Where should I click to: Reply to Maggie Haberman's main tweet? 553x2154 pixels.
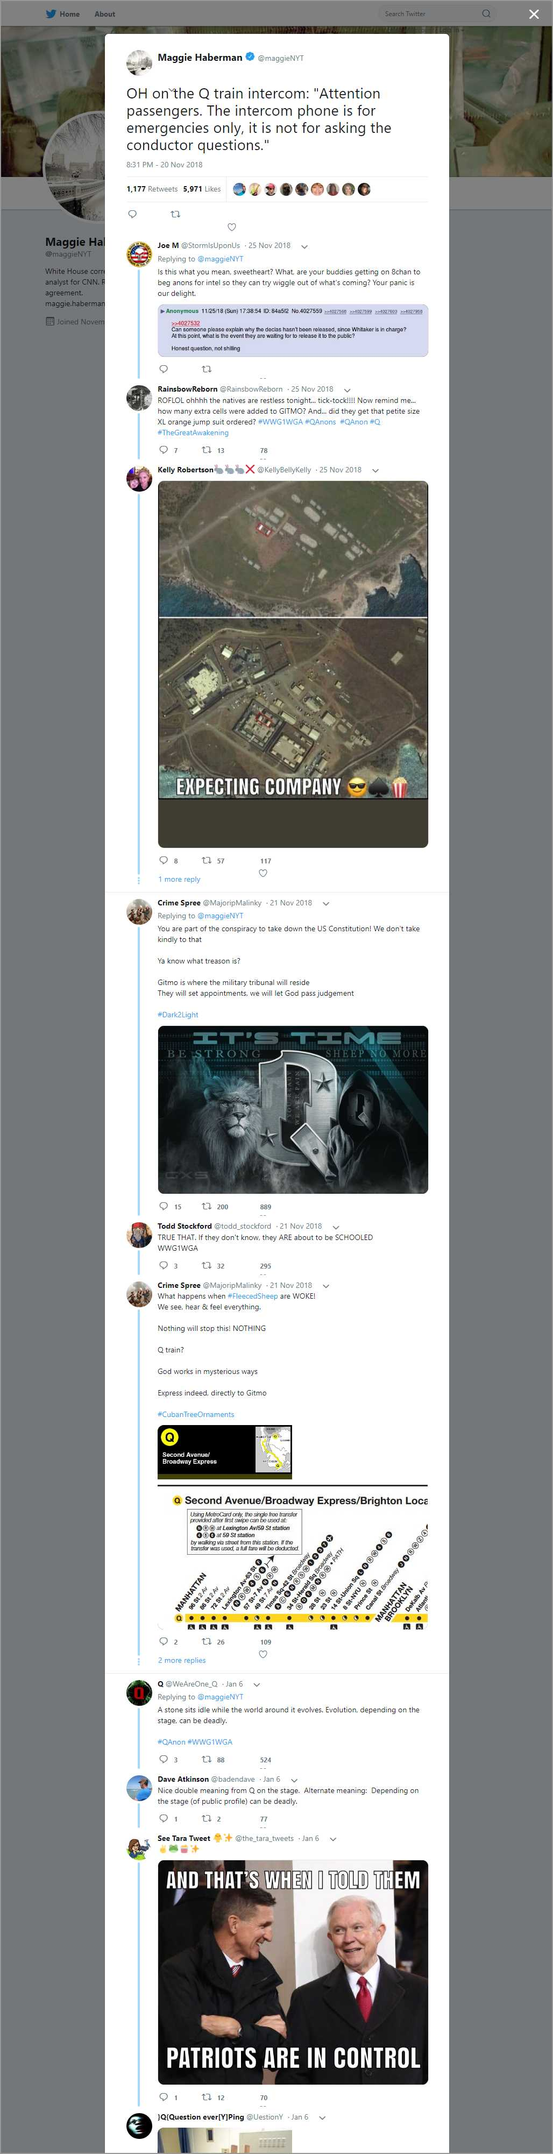132,214
